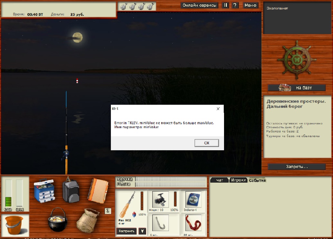The width and height of the screenshot is (333, 239).
Task: Open the orange notebook
Action: (98, 191)
